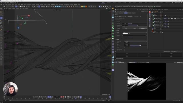Click the Intensity slider handle
Image resolution: width=183 pixels, height=103 pixels.
tap(132, 24)
